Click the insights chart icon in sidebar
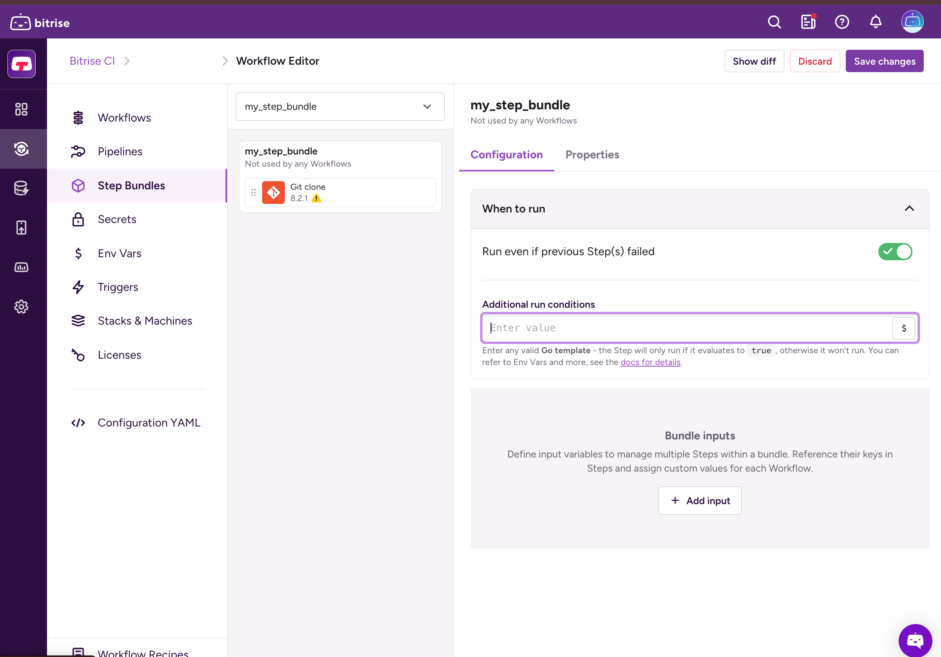This screenshot has height=657, width=941. coord(21,267)
